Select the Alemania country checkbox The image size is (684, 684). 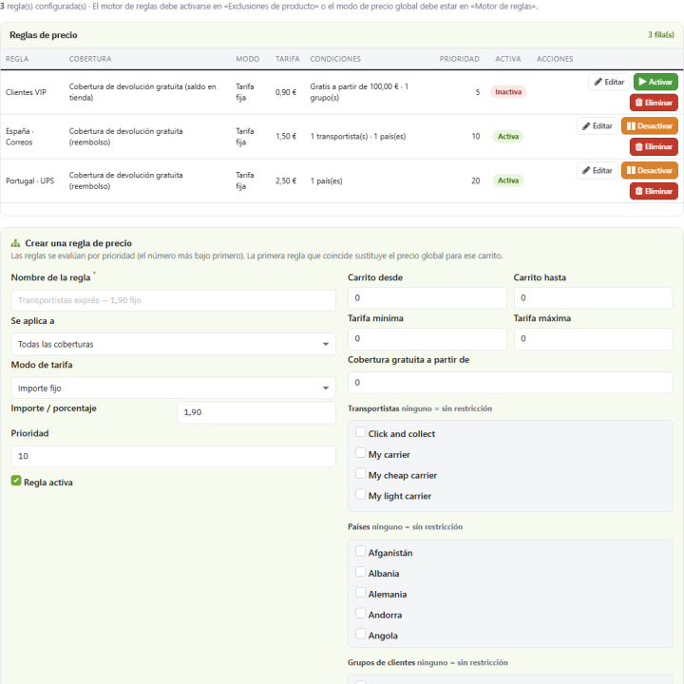coord(360,593)
